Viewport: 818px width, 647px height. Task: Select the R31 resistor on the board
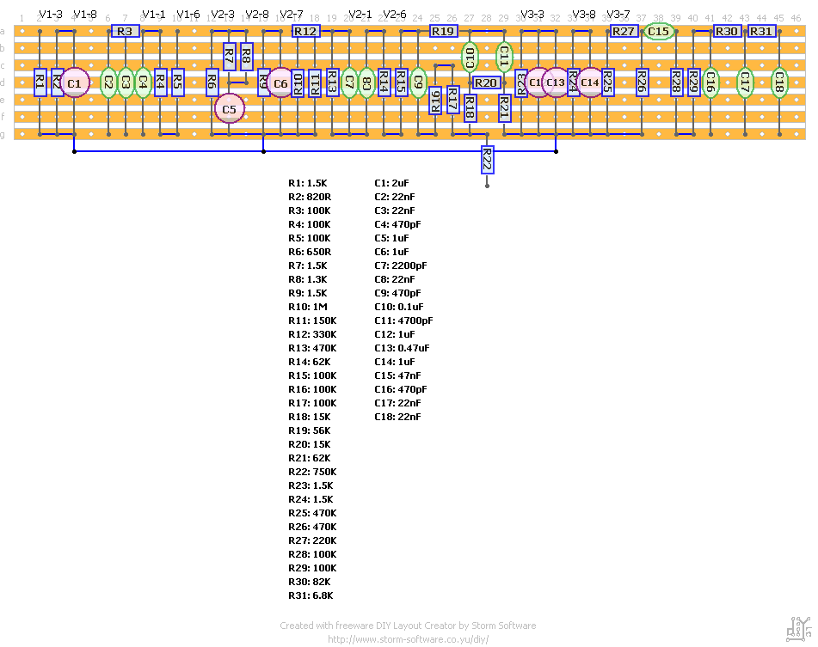click(761, 31)
